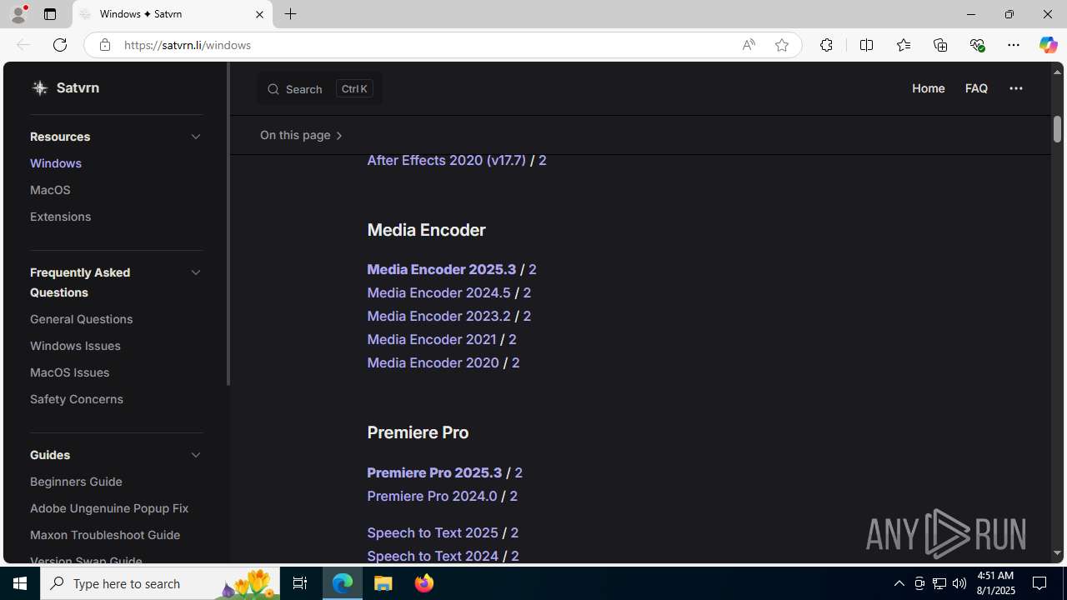Open the notifications action center

pos(1040,583)
